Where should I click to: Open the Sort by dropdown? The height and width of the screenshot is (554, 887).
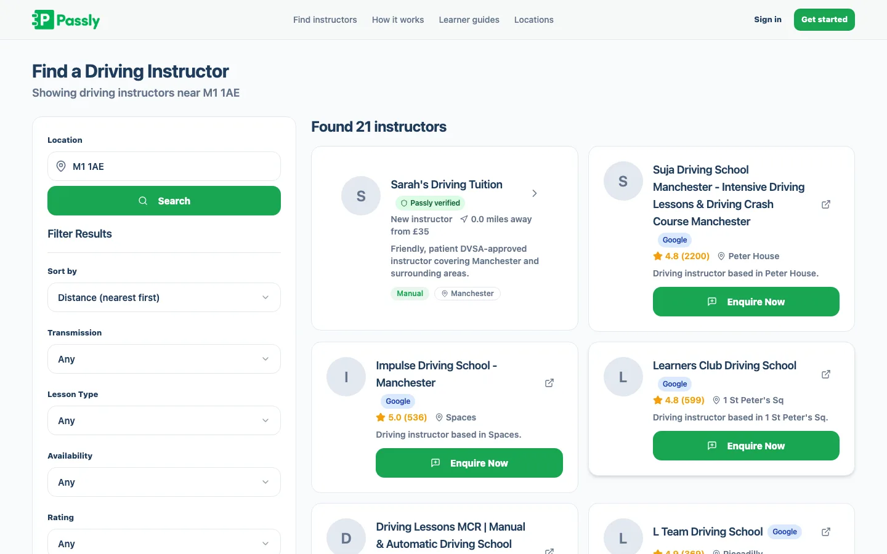164,297
